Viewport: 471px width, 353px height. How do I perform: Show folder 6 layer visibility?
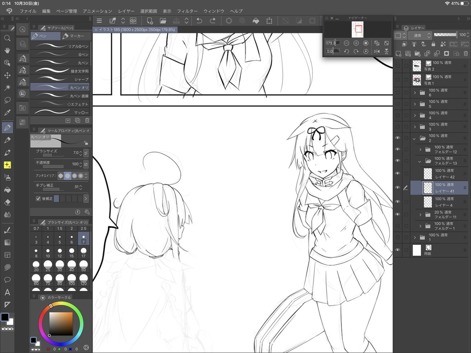[397, 93]
